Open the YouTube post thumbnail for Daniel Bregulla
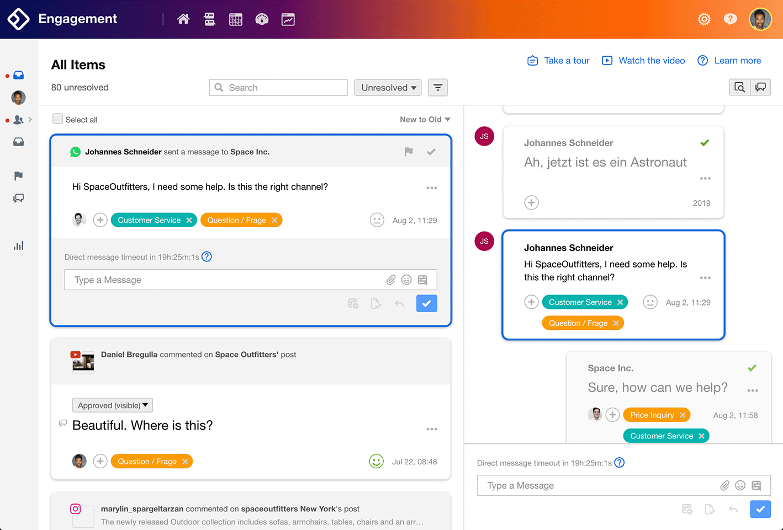Image resolution: width=783 pixels, height=530 pixels. coord(83,361)
